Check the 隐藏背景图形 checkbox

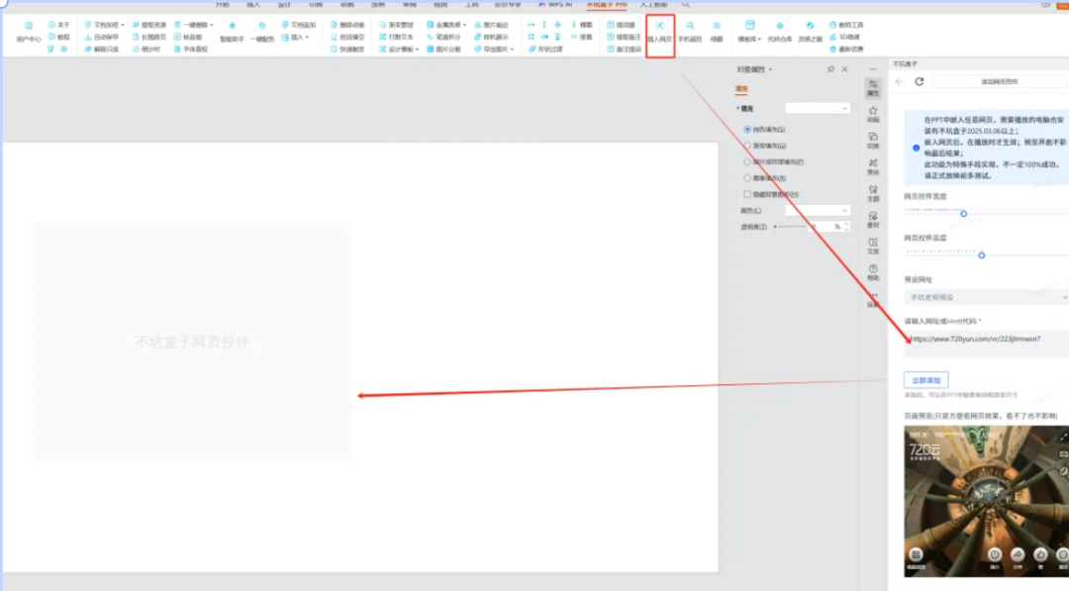point(747,194)
